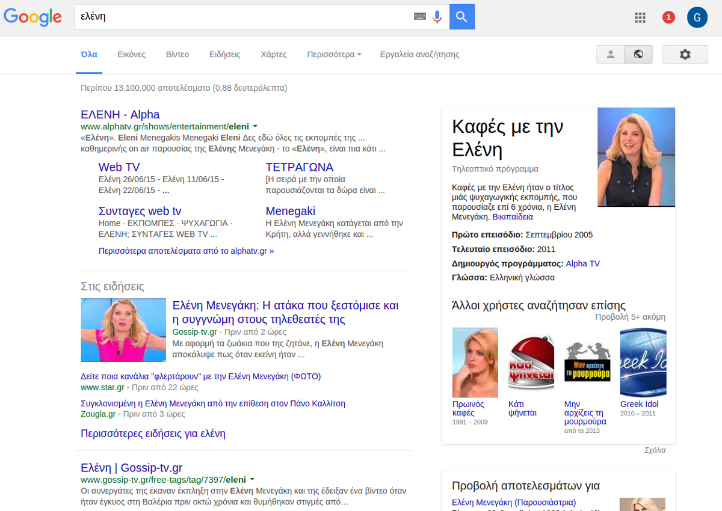The height and width of the screenshot is (511, 722).
Task: Expand arrow next to gossip-tv.gr URL
Action: (x=252, y=479)
